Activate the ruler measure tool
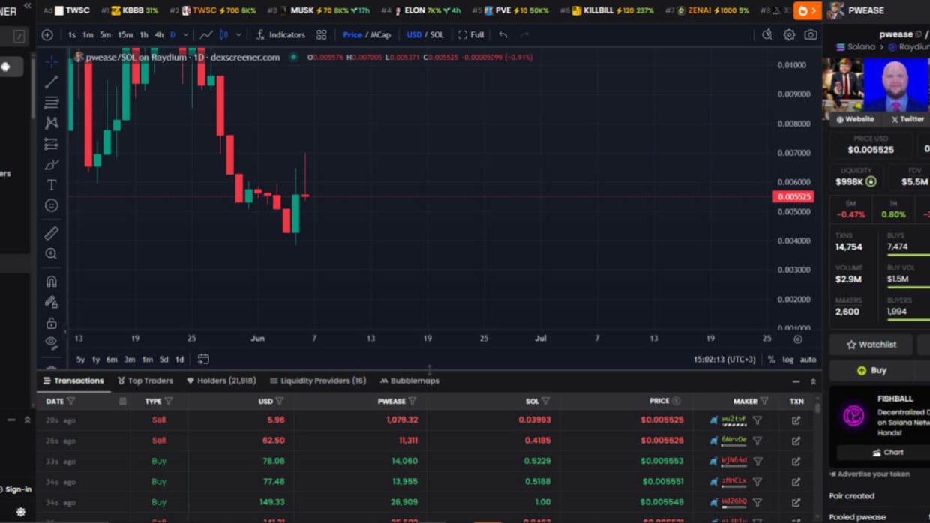The height and width of the screenshot is (523, 930). coord(51,233)
